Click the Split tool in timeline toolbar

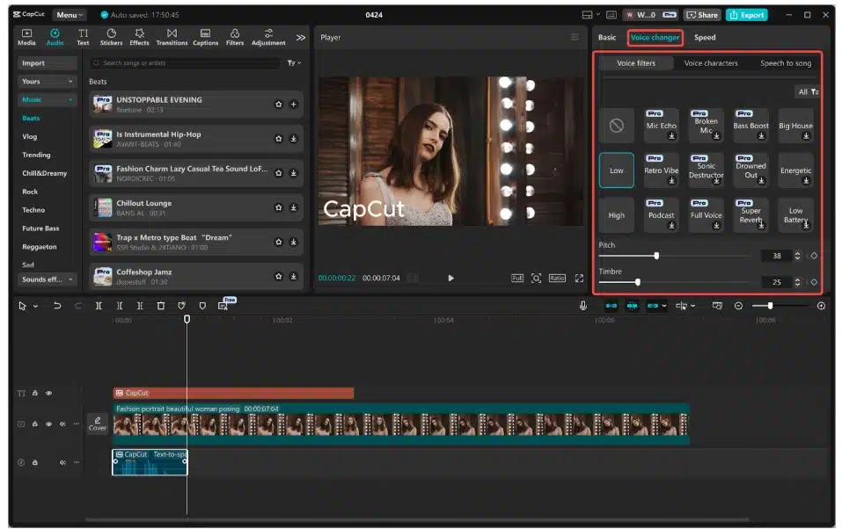click(x=99, y=306)
